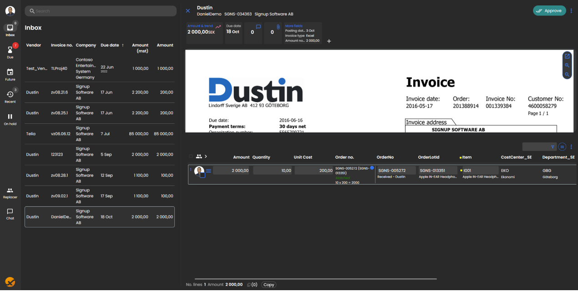Image resolution: width=578 pixels, height=292 pixels.
Task: Switch to the Inbox view
Action: coord(10,30)
